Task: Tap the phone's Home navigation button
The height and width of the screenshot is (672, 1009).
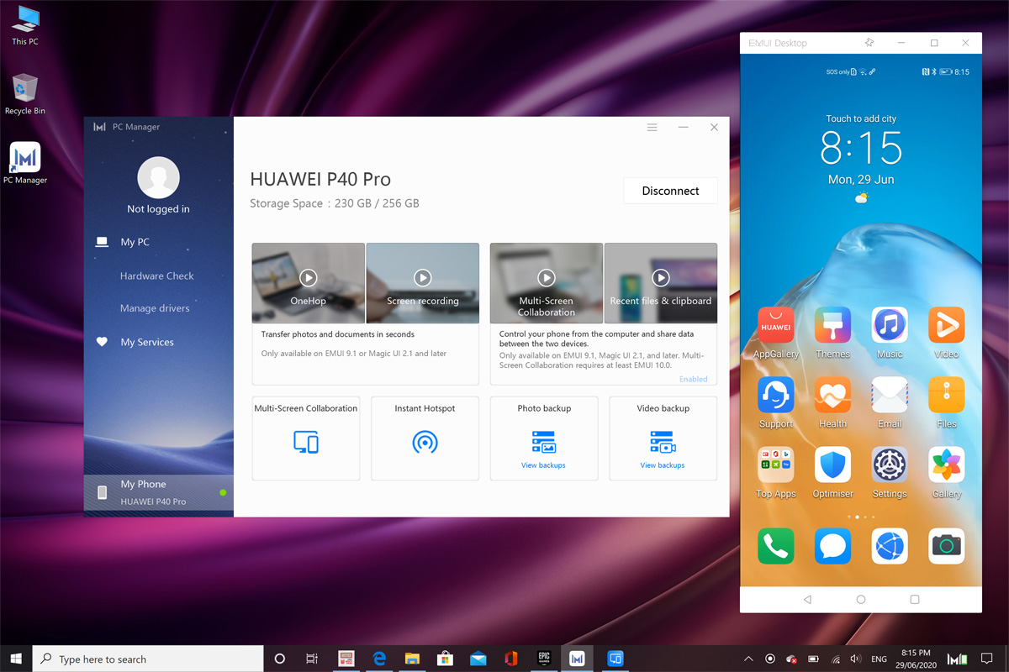Action: pyautogui.click(x=860, y=600)
